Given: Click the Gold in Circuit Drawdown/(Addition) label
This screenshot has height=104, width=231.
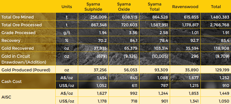Looking at the screenshot, I should (x=24, y=59).
